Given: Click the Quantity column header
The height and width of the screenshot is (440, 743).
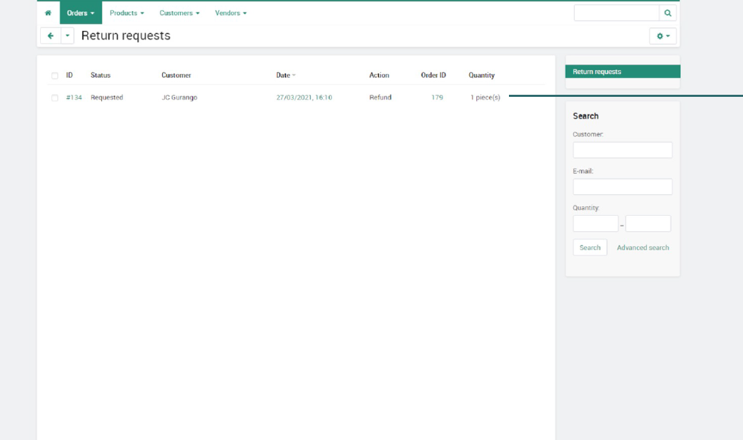Looking at the screenshot, I should (x=481, y=75).
